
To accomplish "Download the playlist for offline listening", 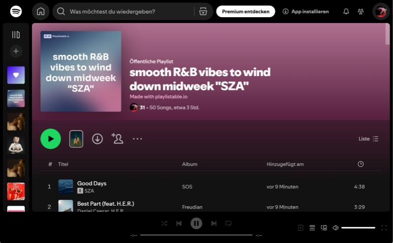I will tap(97, 139).
